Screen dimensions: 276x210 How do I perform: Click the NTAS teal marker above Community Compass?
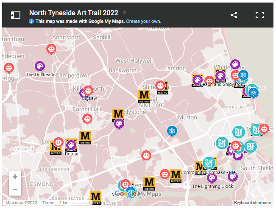[209, 163]
